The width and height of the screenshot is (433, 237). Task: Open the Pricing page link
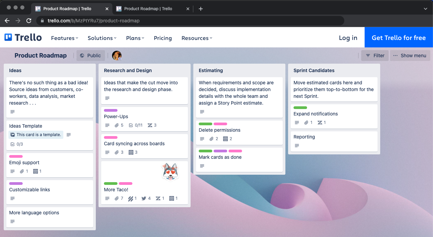(163, 38)
